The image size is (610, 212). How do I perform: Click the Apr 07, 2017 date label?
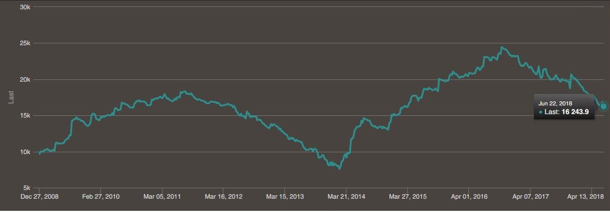tap(530, 196)
